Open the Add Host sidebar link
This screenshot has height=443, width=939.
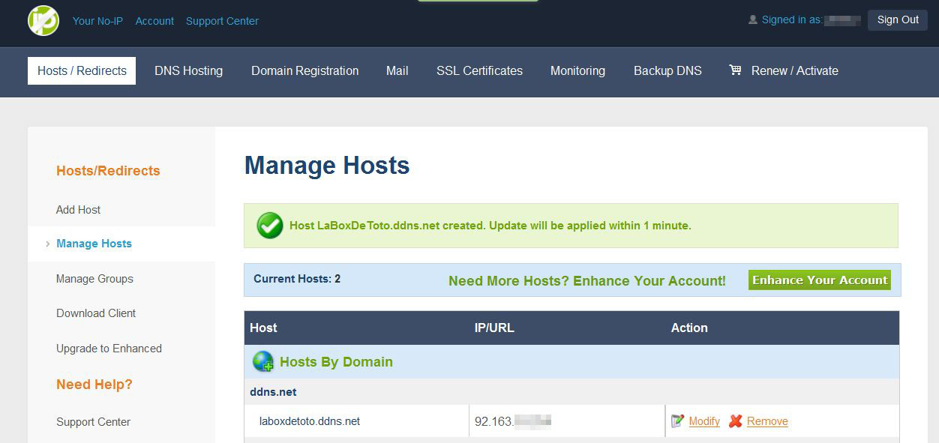coord(78,210)
